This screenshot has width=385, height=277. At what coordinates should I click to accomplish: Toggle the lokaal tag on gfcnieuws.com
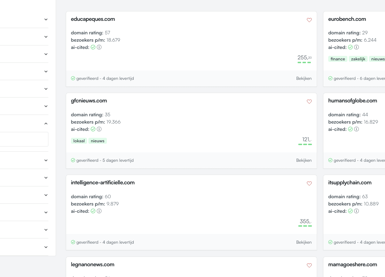click(79, 141)
